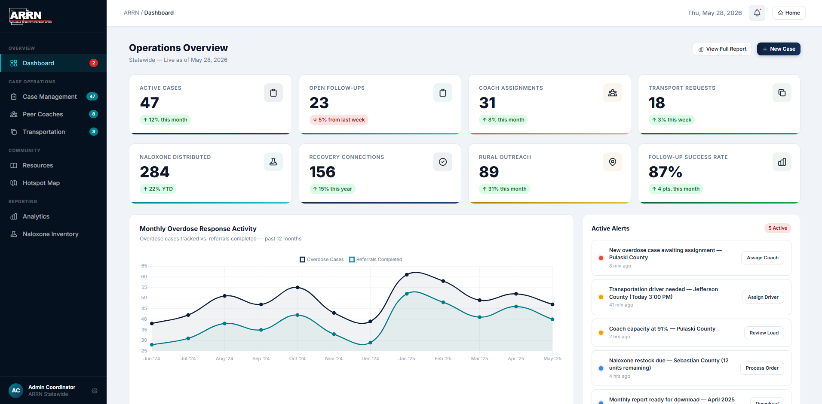Click Assign Driver for Jefferson County alert
The height and width of the screenshot is (404, 822).
[x=763, y=297]
